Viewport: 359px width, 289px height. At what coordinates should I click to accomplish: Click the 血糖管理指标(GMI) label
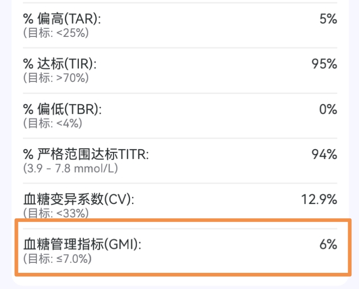coord(82,245)
